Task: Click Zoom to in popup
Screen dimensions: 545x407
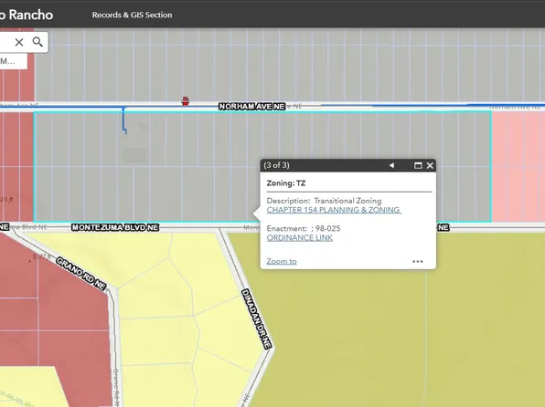Action: point(282,261)
